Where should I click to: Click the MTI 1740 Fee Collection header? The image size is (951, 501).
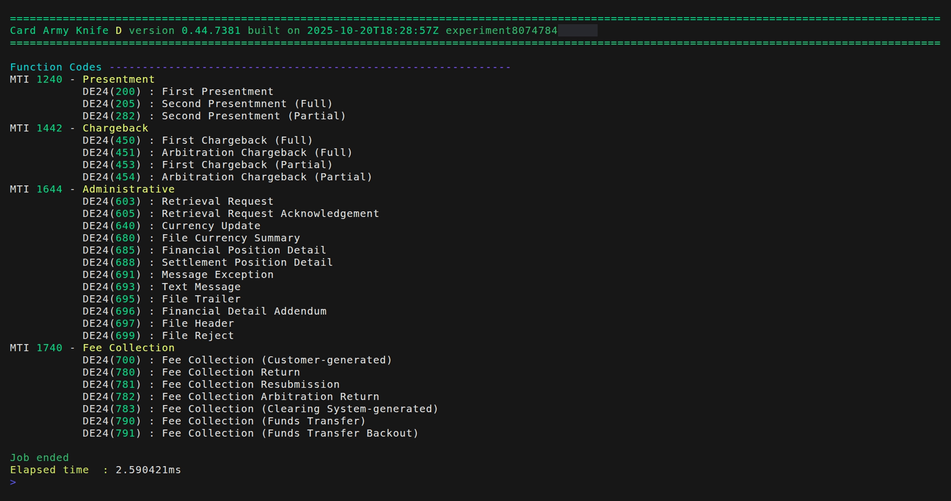pyautogui.click(x=92, y=348)
